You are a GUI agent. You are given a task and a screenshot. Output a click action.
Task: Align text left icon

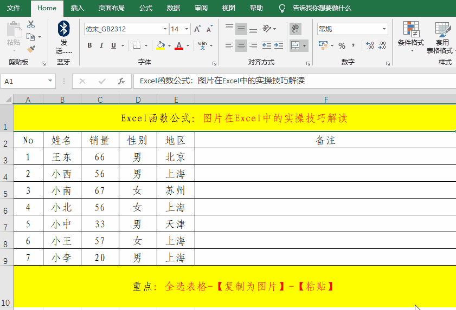[x=229, y=45]
